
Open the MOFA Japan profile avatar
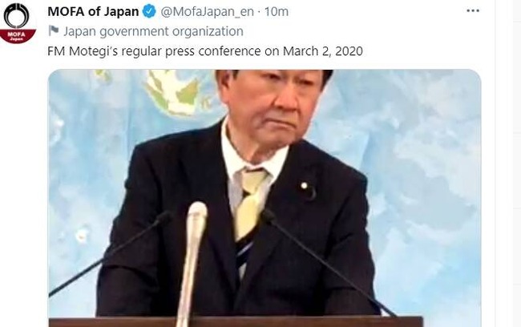[x=18, y=22]
